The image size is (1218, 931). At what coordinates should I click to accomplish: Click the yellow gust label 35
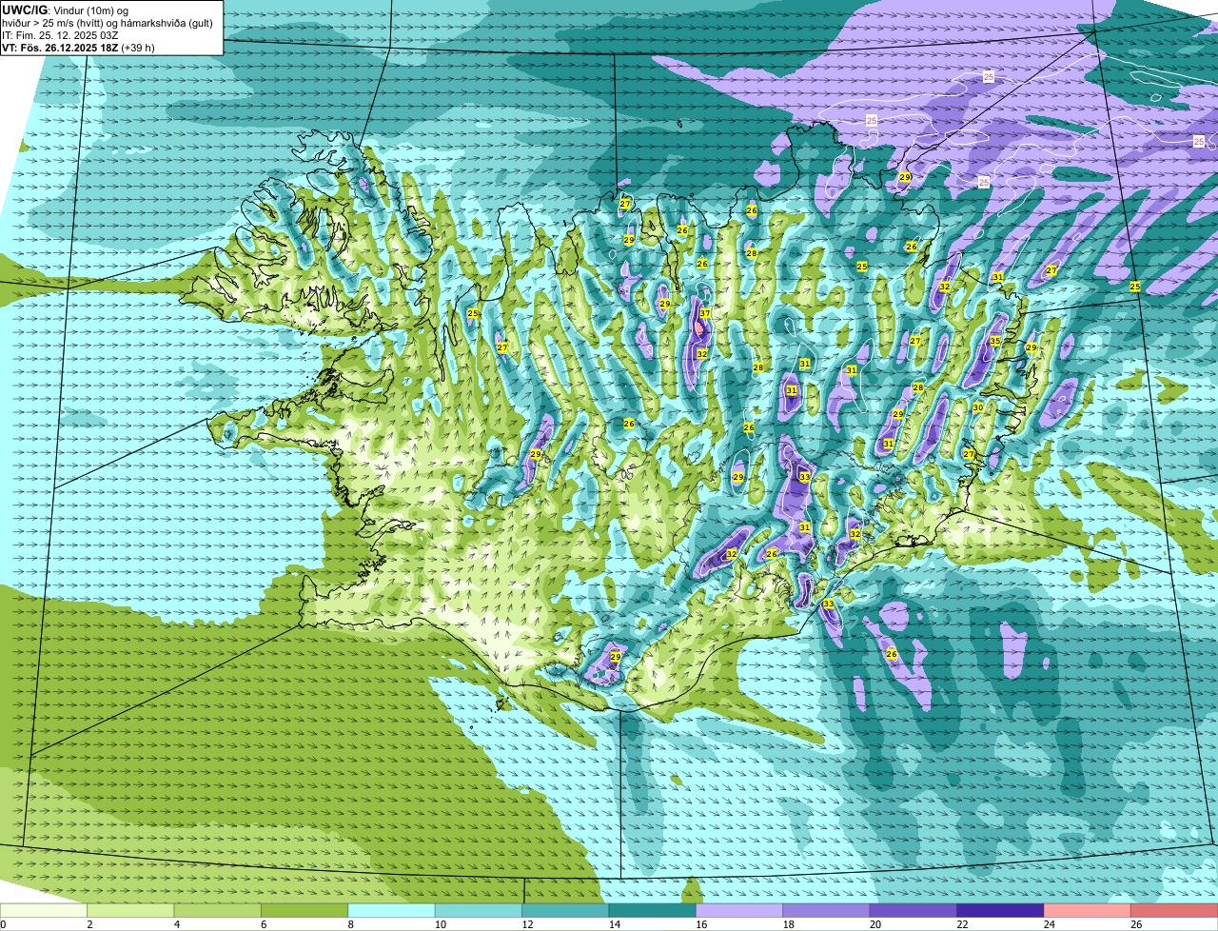994,341
